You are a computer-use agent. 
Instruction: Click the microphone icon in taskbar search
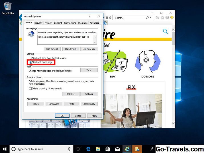(x=69, y=149)
